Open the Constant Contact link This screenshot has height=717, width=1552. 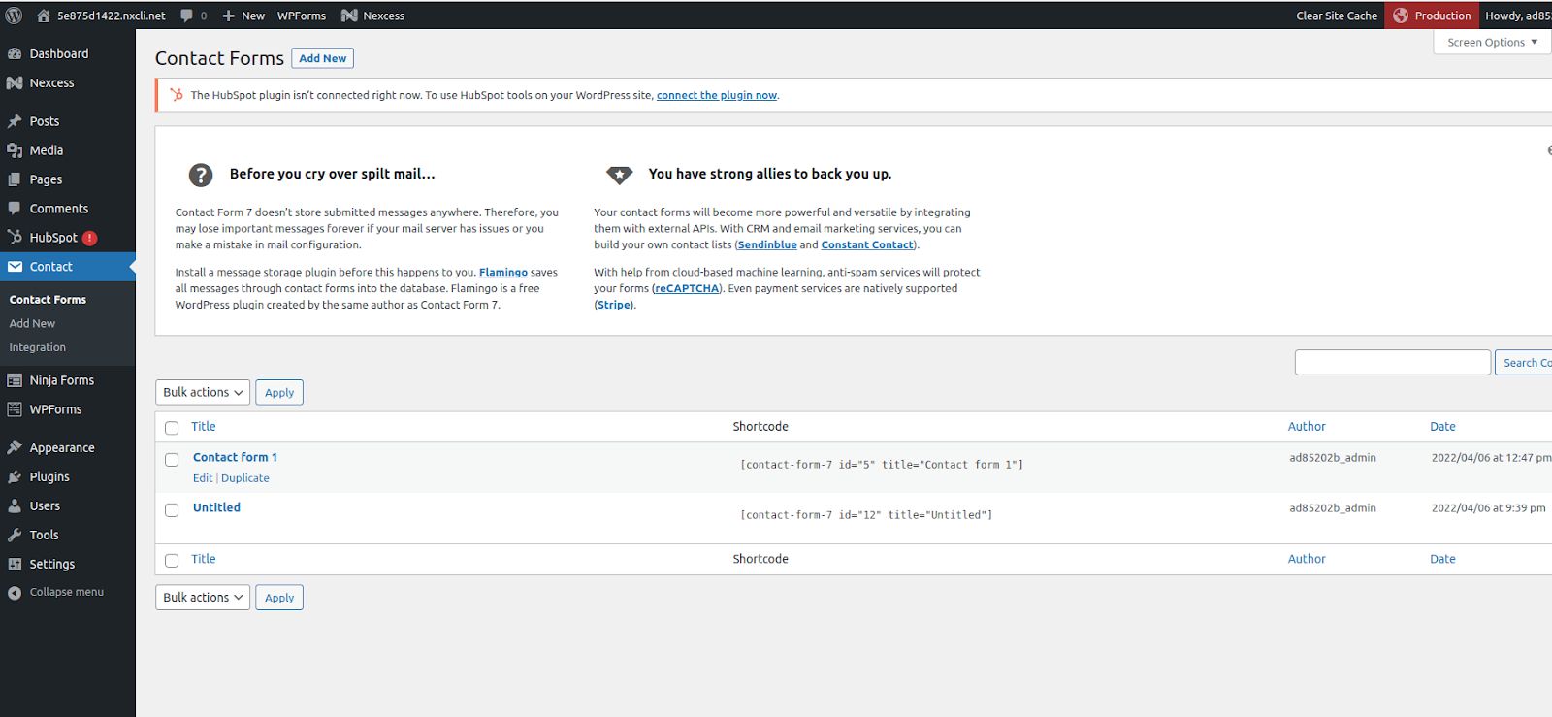pyautogui.click(x=867, y=245)
